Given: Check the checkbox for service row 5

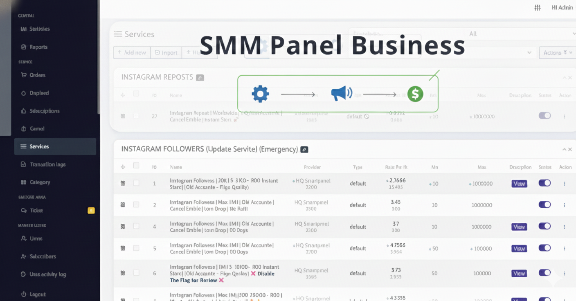Looking at the screenshot, I should pyautogui.click(x=136, y=247).
